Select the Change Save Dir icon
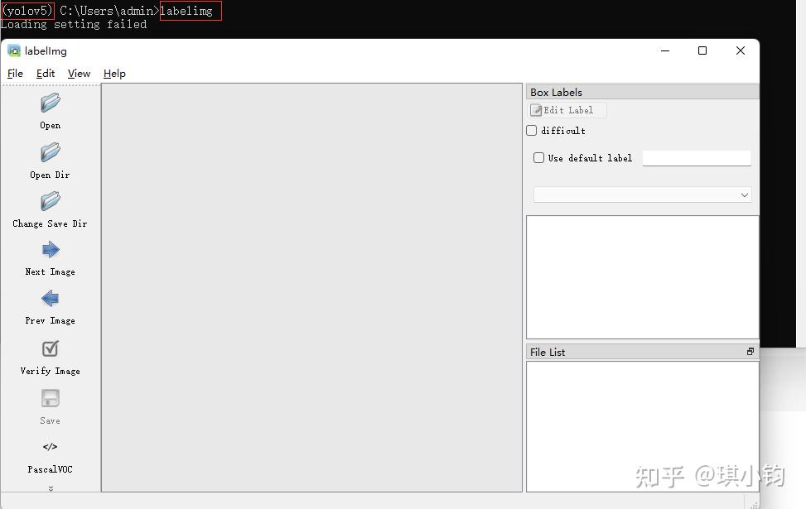Screen dimensions: 806x509 [51, 201]
